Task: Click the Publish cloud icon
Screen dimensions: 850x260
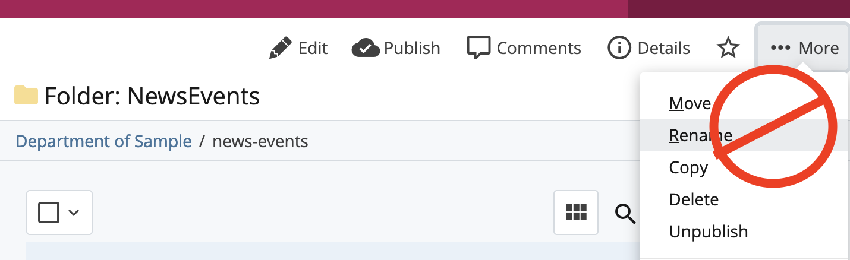Action: point(366,48)
